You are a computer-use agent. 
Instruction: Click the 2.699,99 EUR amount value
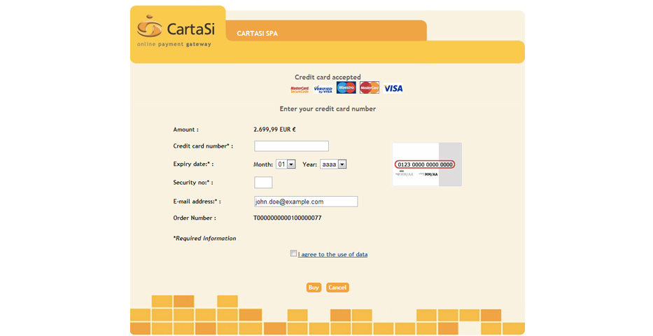point(274,129)
